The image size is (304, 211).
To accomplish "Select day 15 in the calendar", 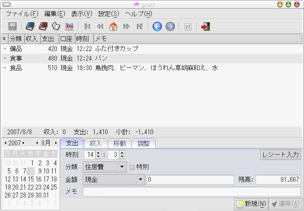I will 32,179.
